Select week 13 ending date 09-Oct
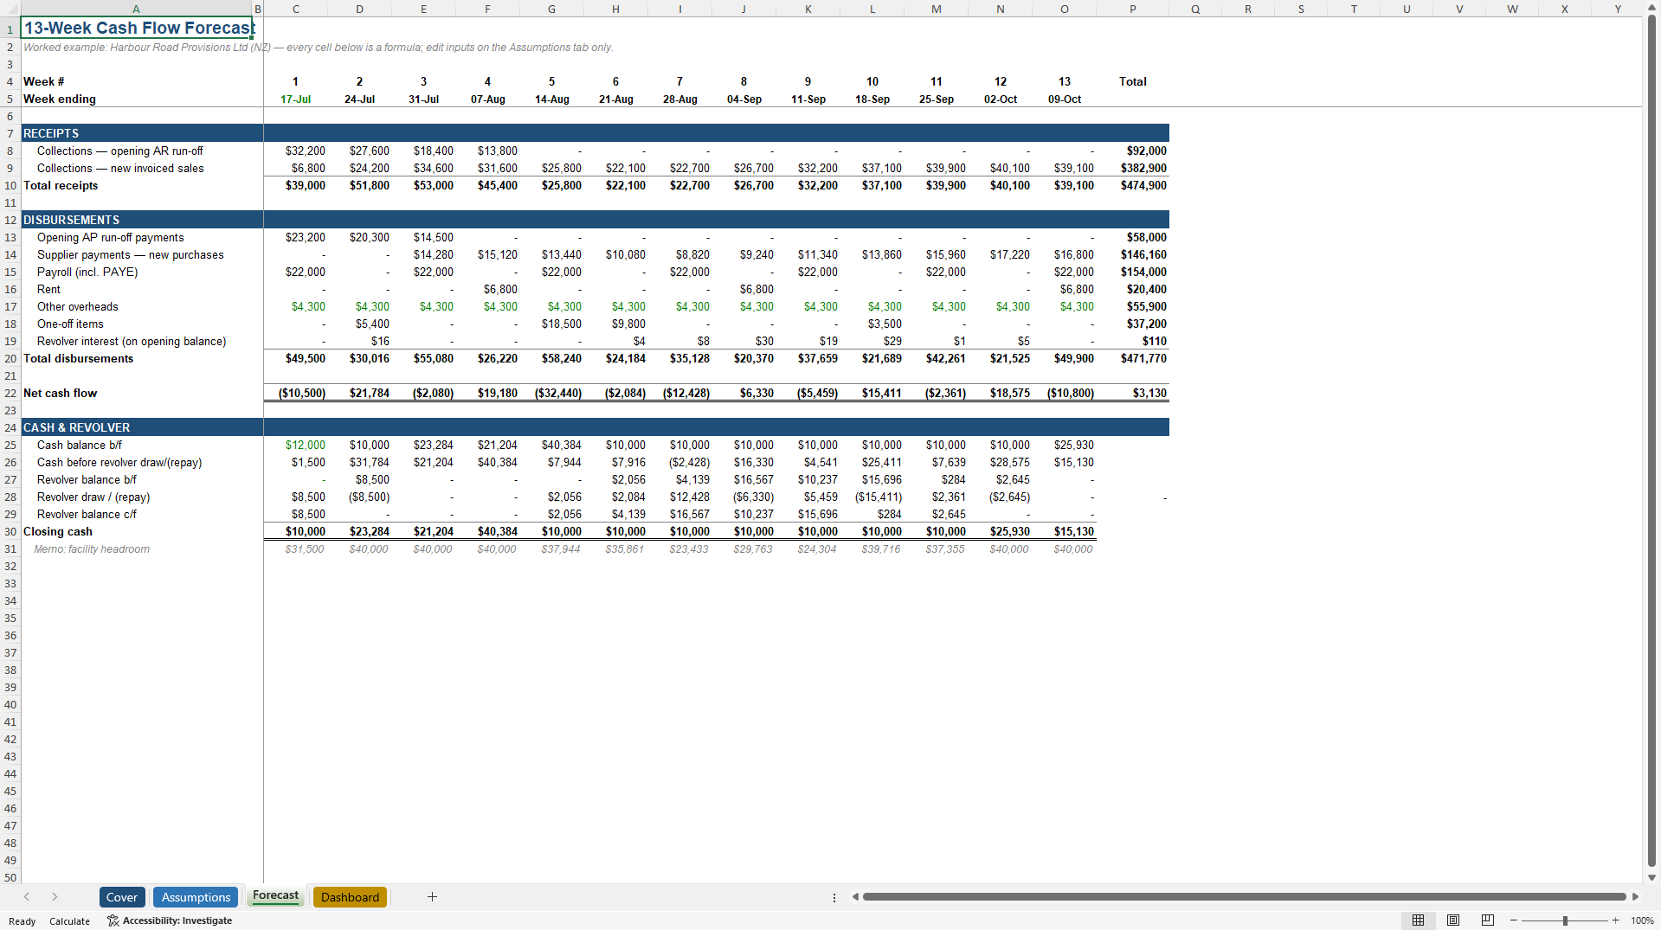The height and width of the screenshot is (930, 1661). click(1065, 99)
